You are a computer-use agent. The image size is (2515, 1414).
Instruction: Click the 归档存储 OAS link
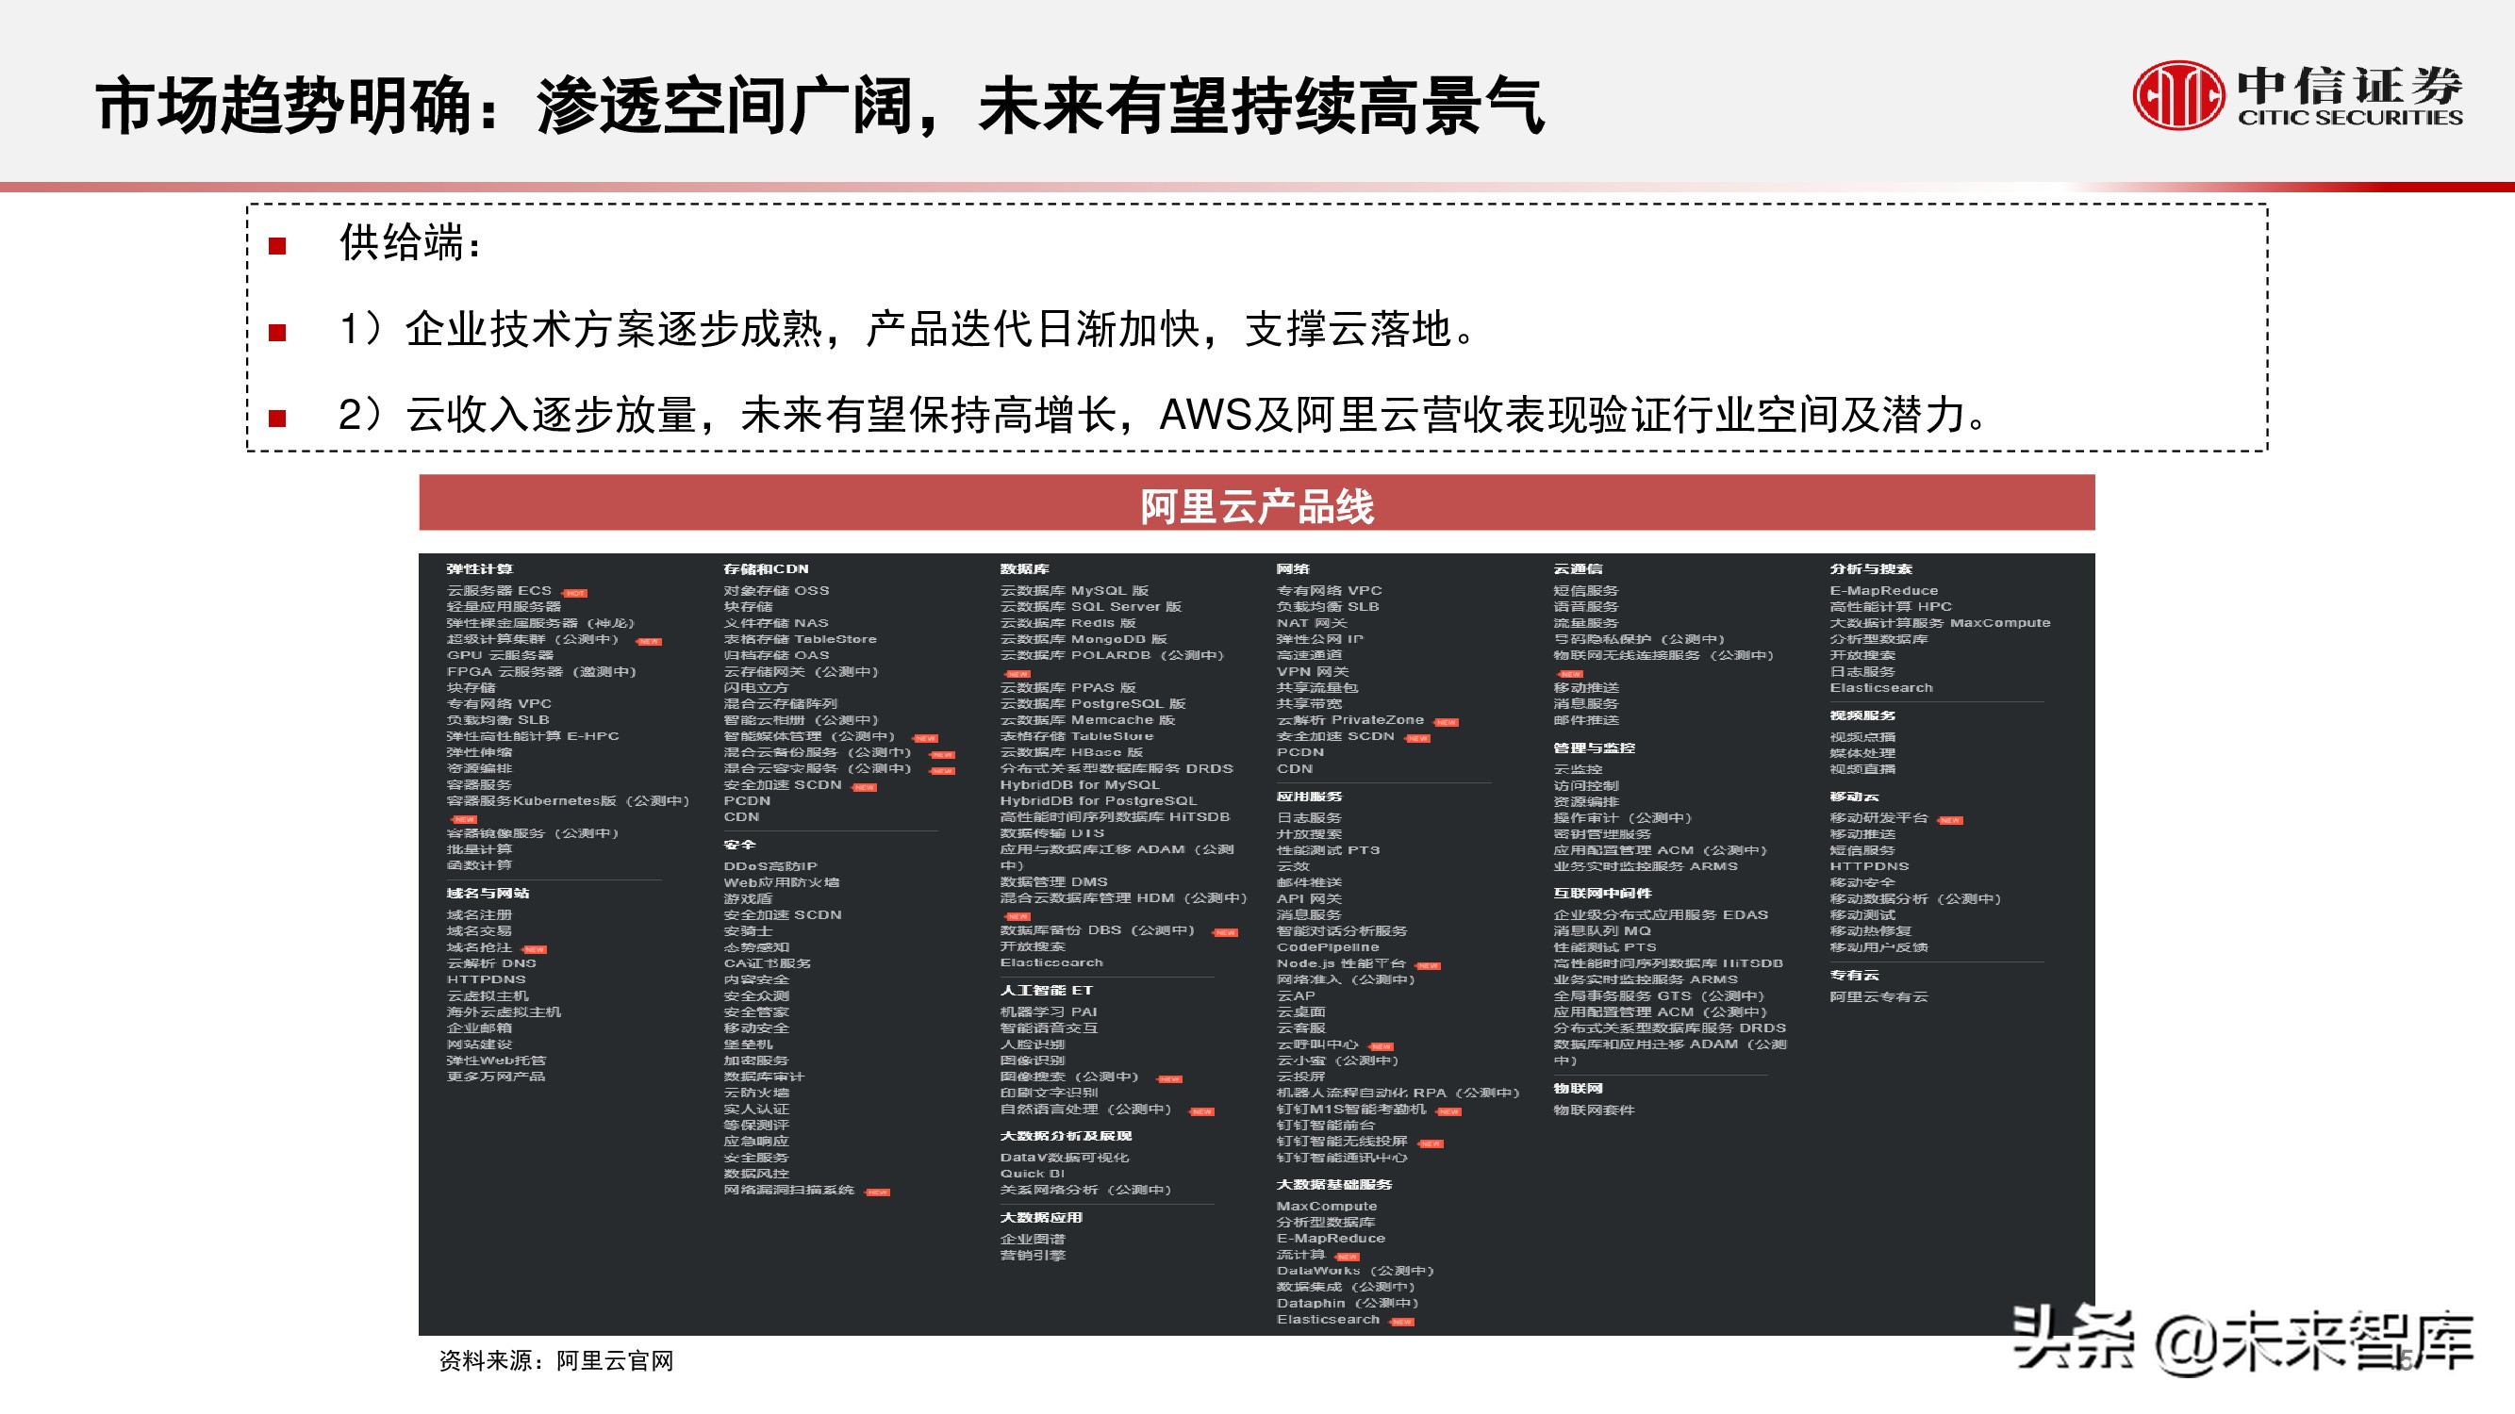click(776, 655)
